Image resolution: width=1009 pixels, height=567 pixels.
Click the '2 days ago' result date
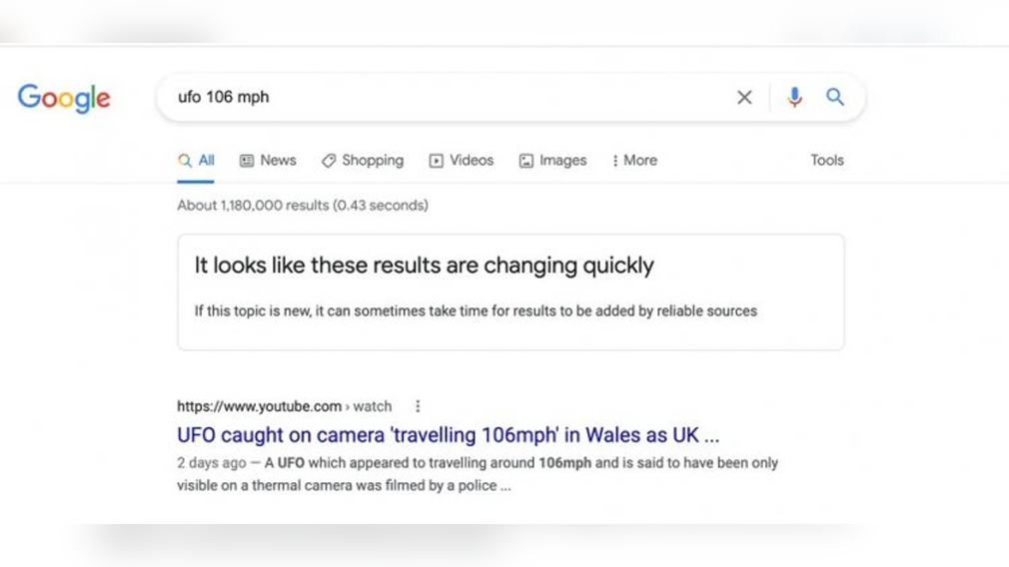tap(211, 463)
